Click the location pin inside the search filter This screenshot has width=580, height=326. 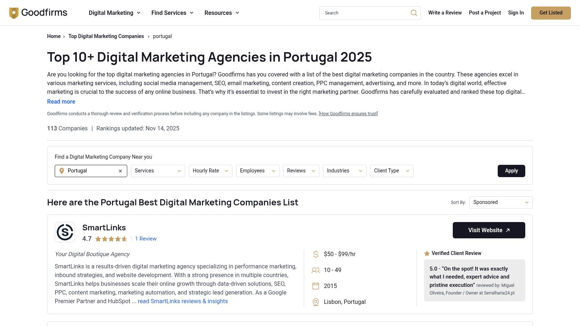pos(62,171)
